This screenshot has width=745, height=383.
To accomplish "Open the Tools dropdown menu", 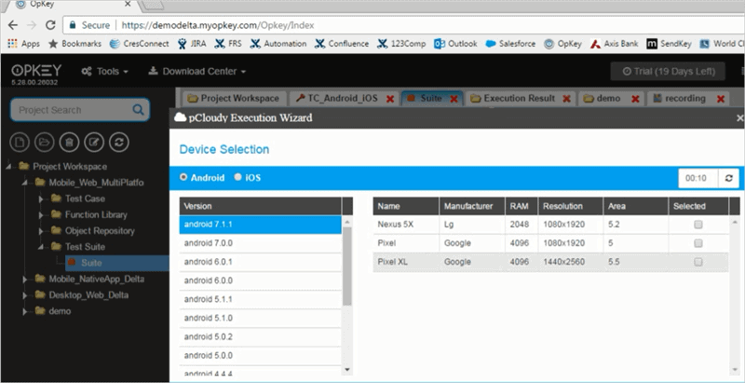I will (104, 72).
